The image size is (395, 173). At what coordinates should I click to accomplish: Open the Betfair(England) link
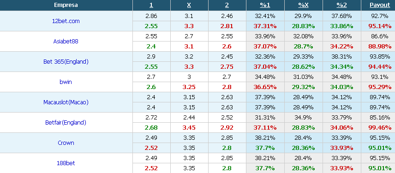pos(66,123)
